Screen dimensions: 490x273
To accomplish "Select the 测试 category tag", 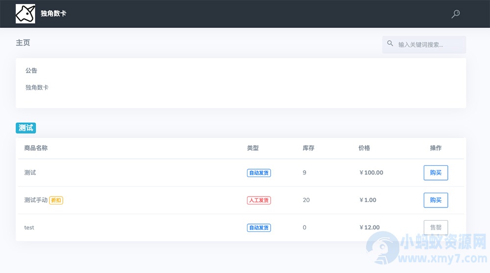I will pos(26,128).
